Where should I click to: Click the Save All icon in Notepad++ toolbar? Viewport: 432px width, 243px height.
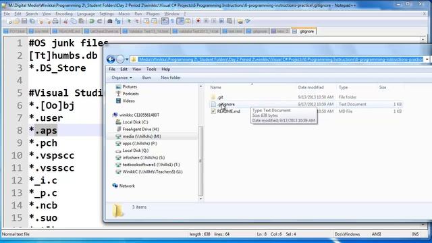coord(32,21)
